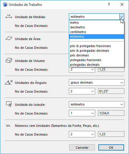Screen dimensions: 129x154
Task: Click the layout preview field 1234,0
Action: (x=111, y=113)
